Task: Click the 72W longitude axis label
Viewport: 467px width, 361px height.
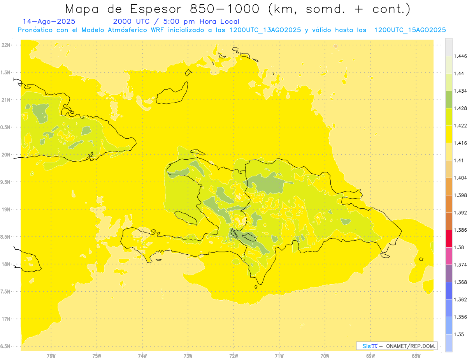Action: click(233, 356)
